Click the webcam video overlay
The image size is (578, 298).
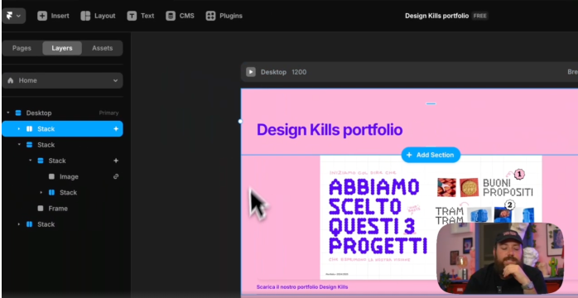click(x=500, y=257)
